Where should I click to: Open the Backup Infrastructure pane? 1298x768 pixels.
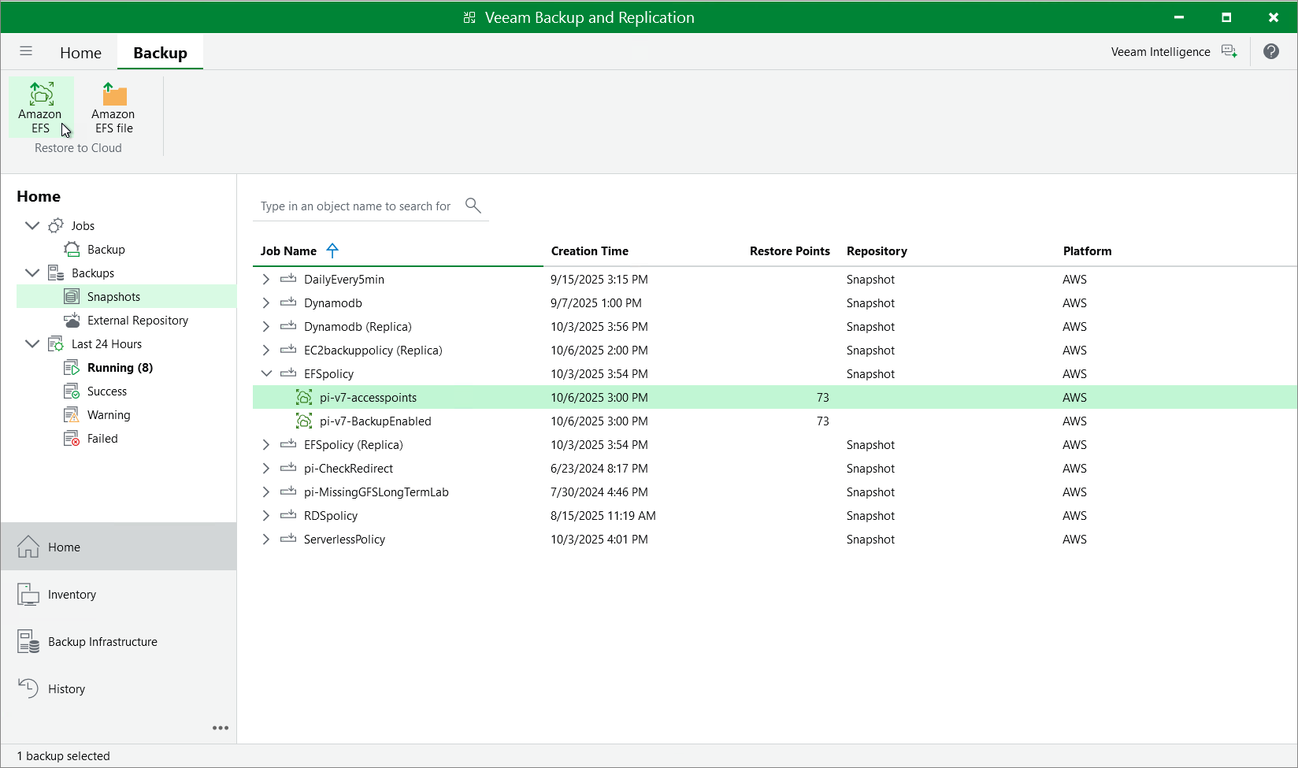pos(119,641)
